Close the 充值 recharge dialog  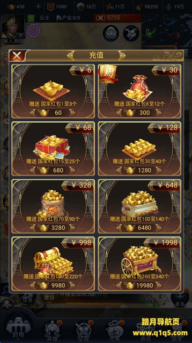(17, 56)
